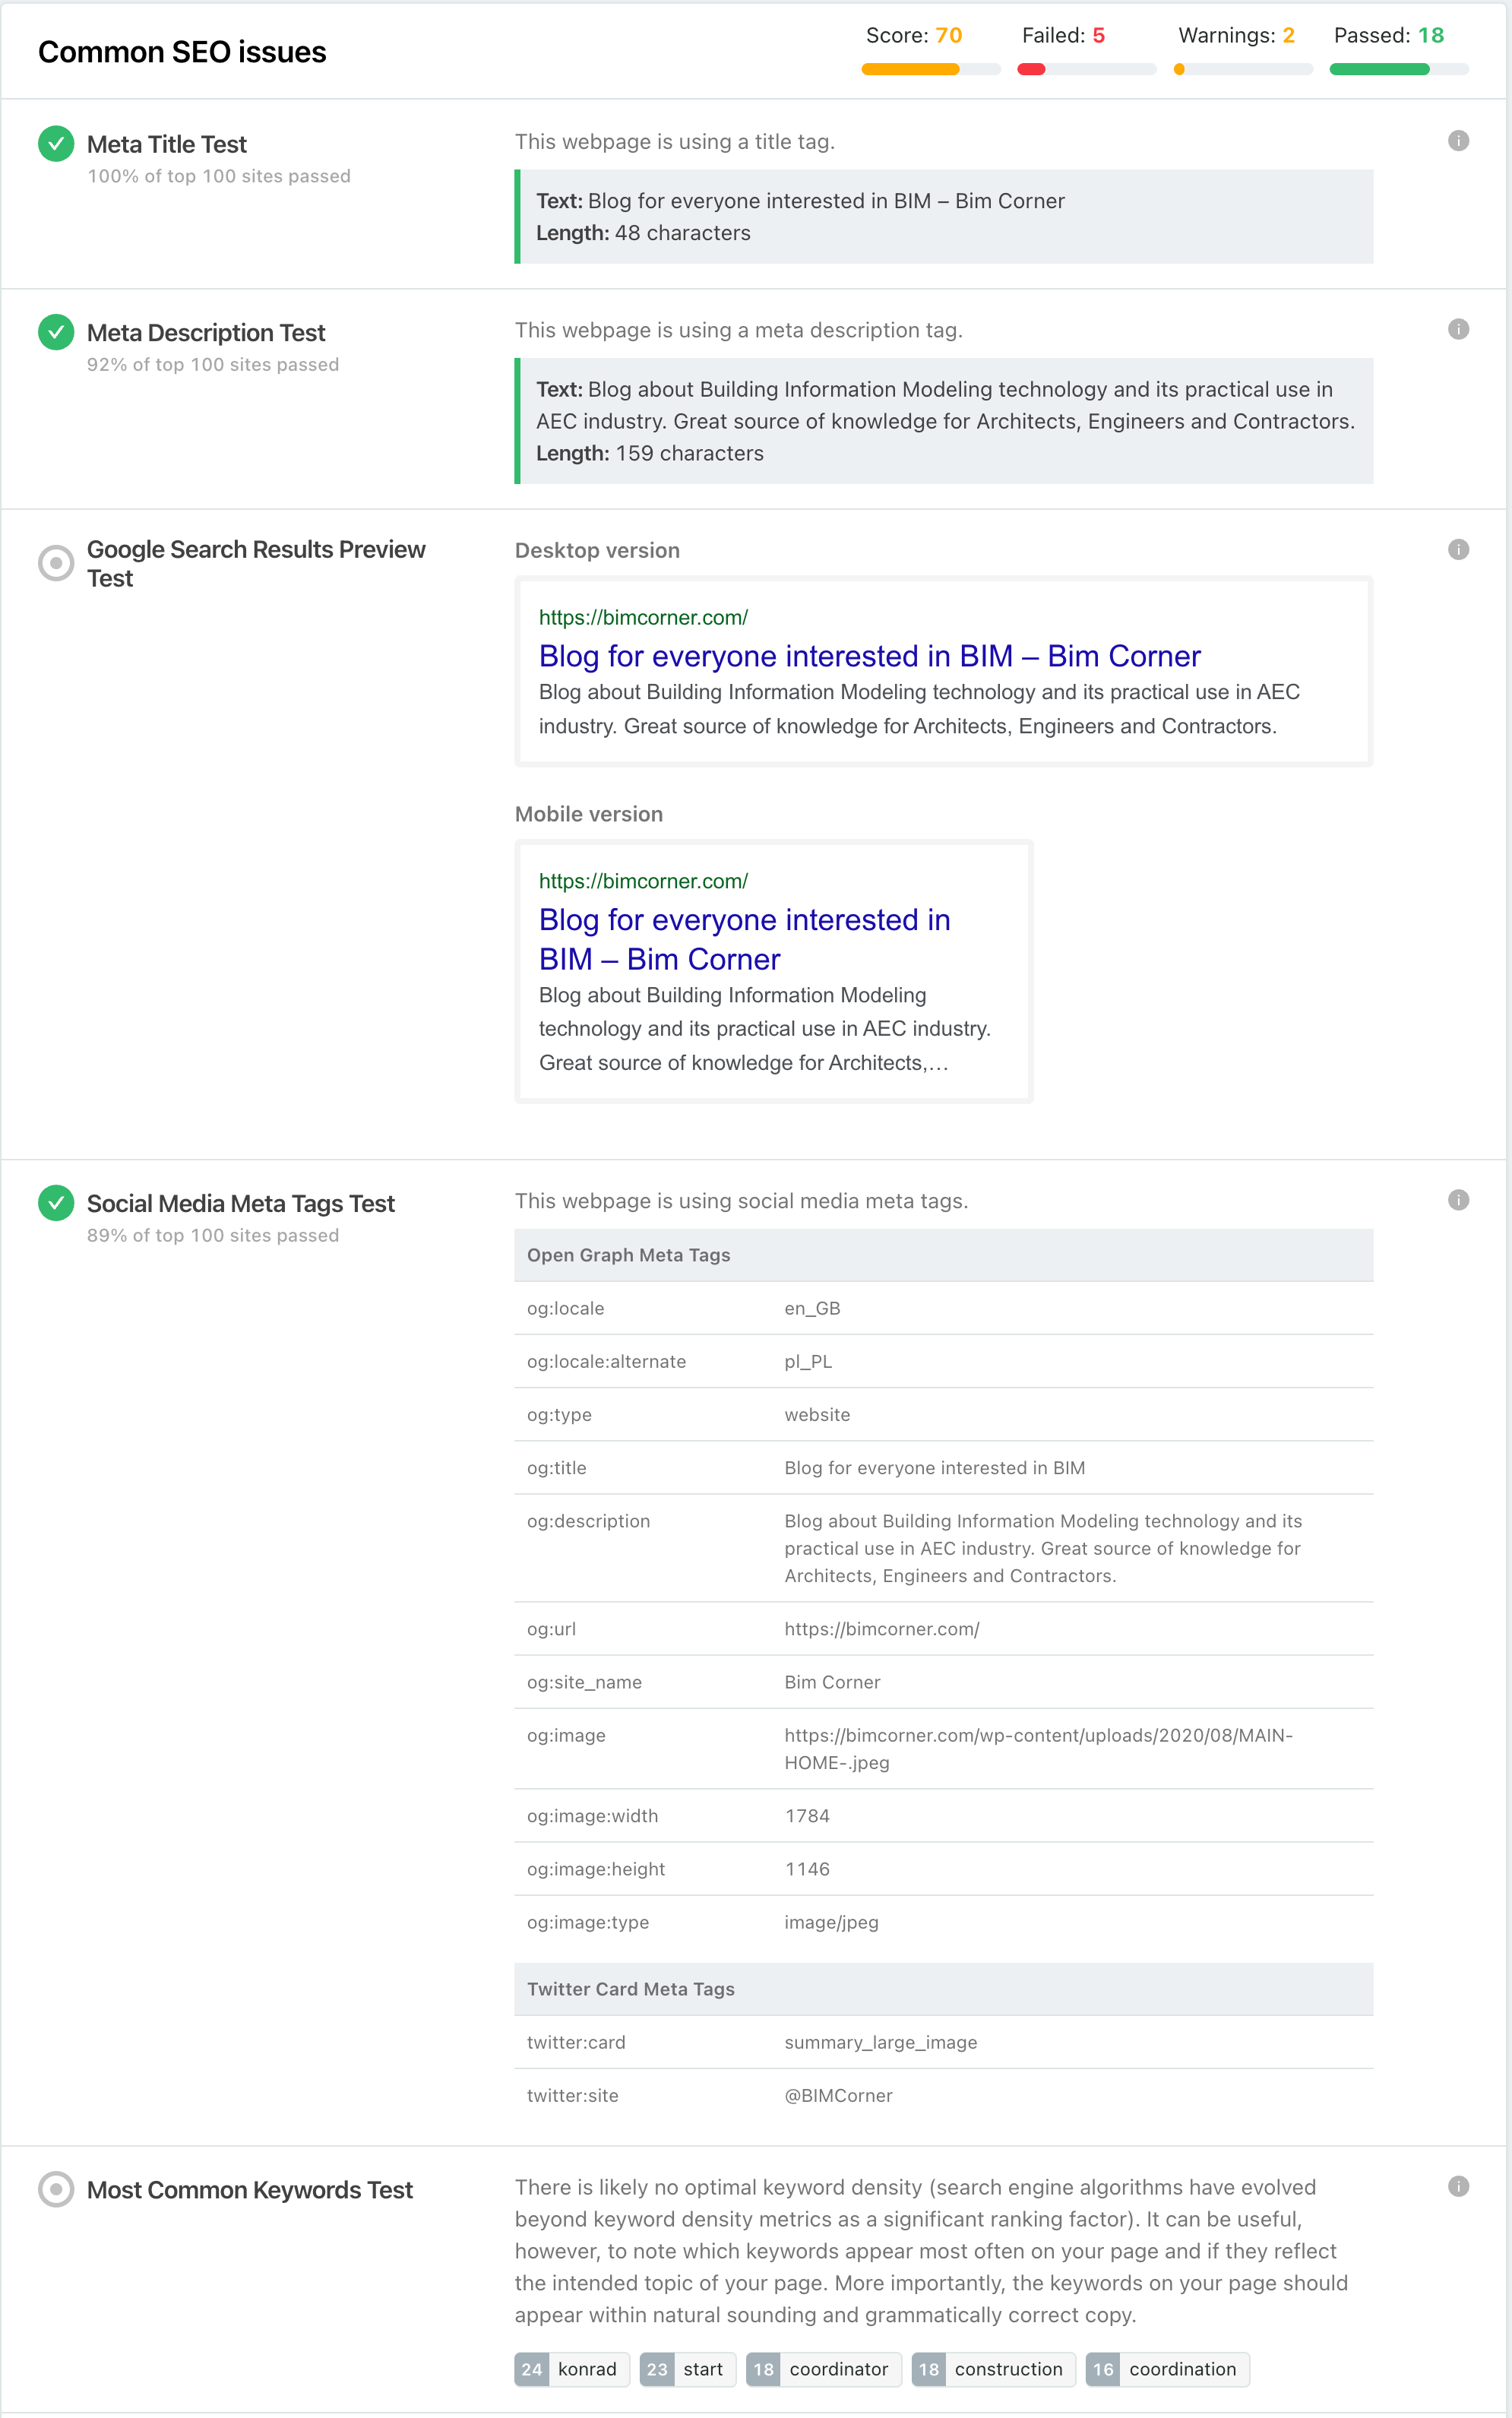Select the Warnings: 2 filter

point(1236,36)
